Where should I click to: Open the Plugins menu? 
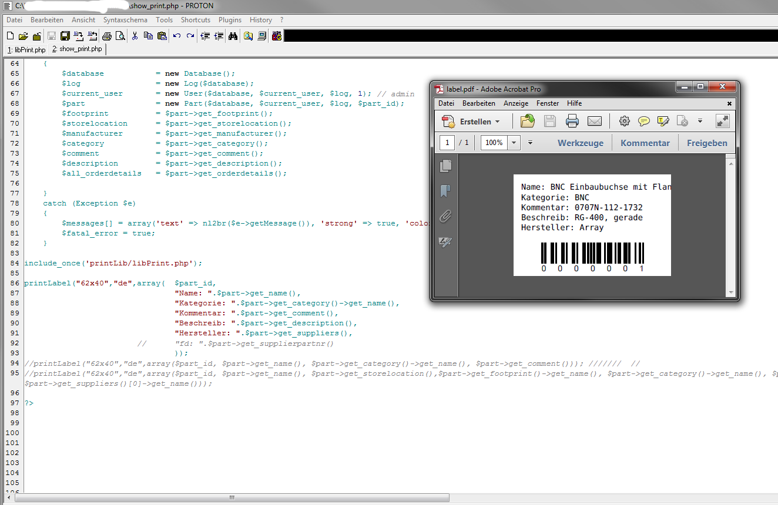230,20
